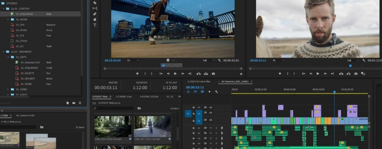The width and height of the screenshot is (382, 149).
Task: Toggle eye visibility for track V3
Action: [211, 107]
